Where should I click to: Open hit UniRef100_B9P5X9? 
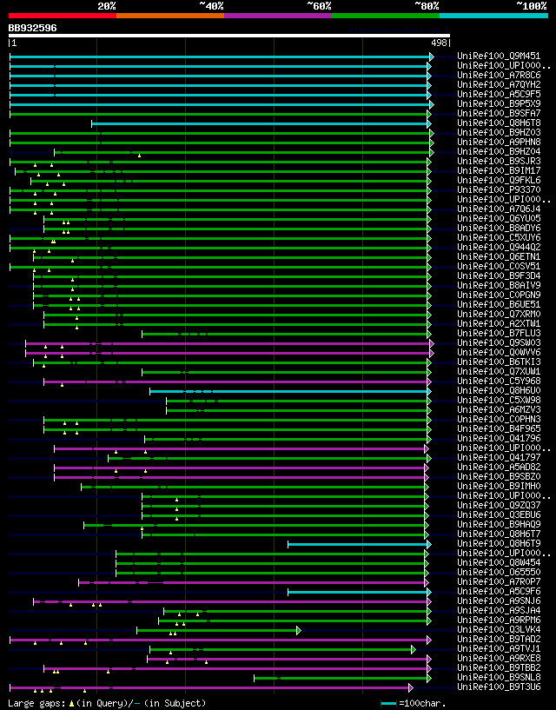click(499, 103)
